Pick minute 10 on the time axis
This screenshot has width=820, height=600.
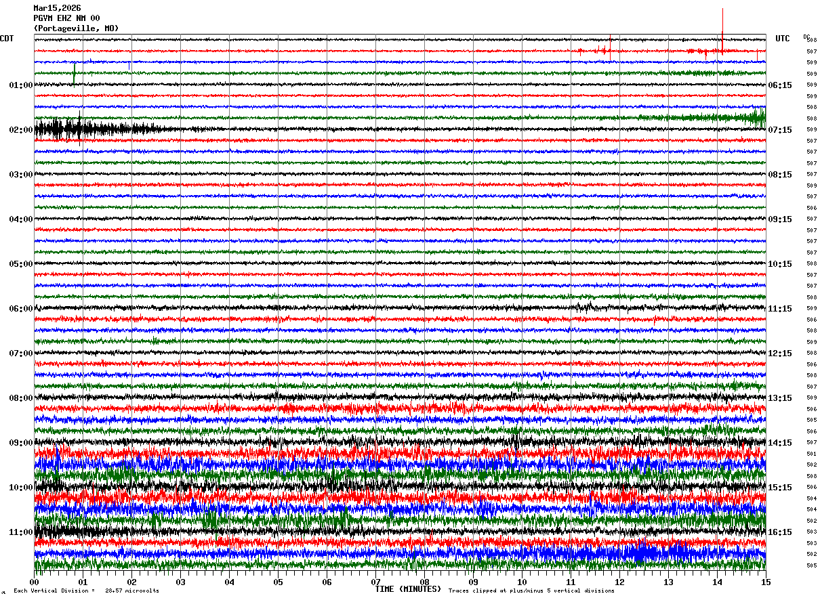coord(522,582)
